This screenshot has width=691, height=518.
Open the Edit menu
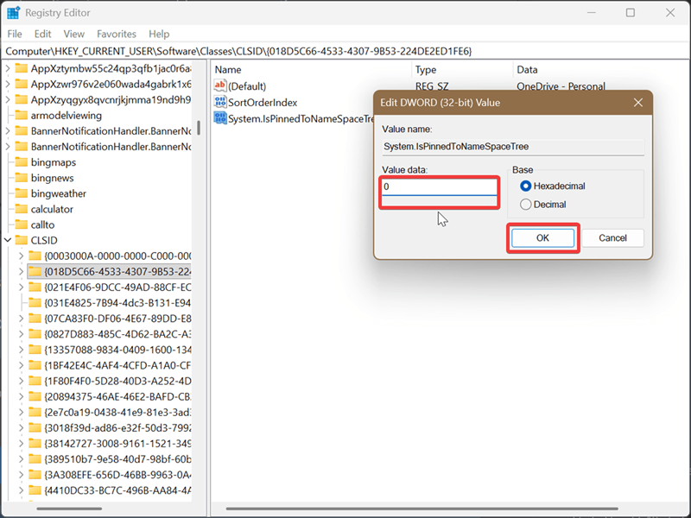tap(42, 34)
